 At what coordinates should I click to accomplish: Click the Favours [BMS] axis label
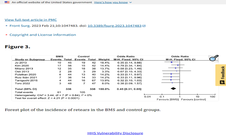point(168,99)
